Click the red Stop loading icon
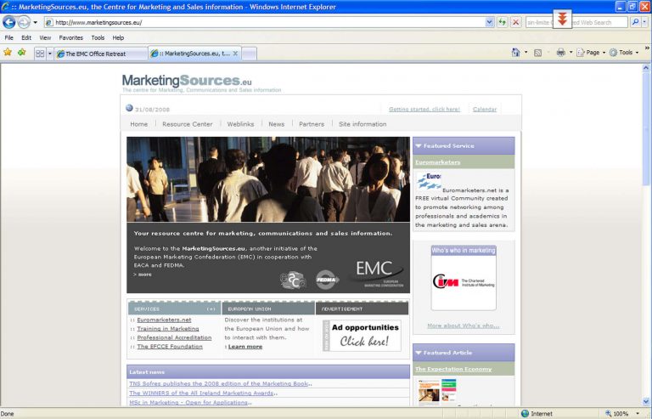Screen dimensions: 652x419 click(x=516, y=22)
